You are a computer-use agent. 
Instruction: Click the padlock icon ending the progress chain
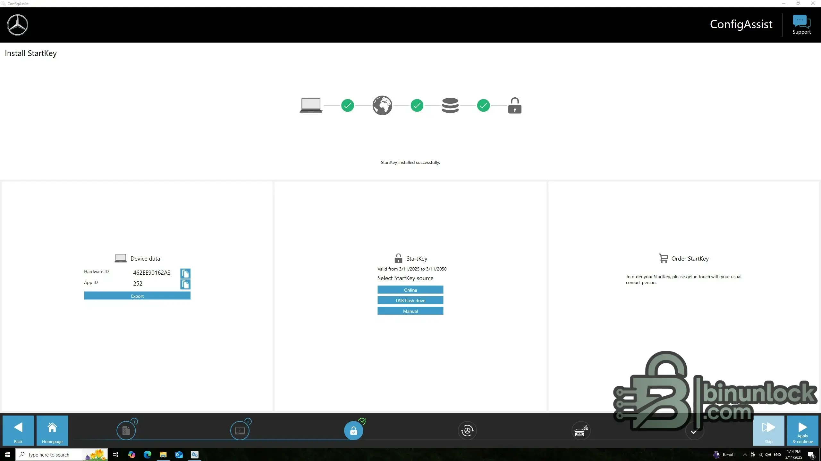(515, 105)
